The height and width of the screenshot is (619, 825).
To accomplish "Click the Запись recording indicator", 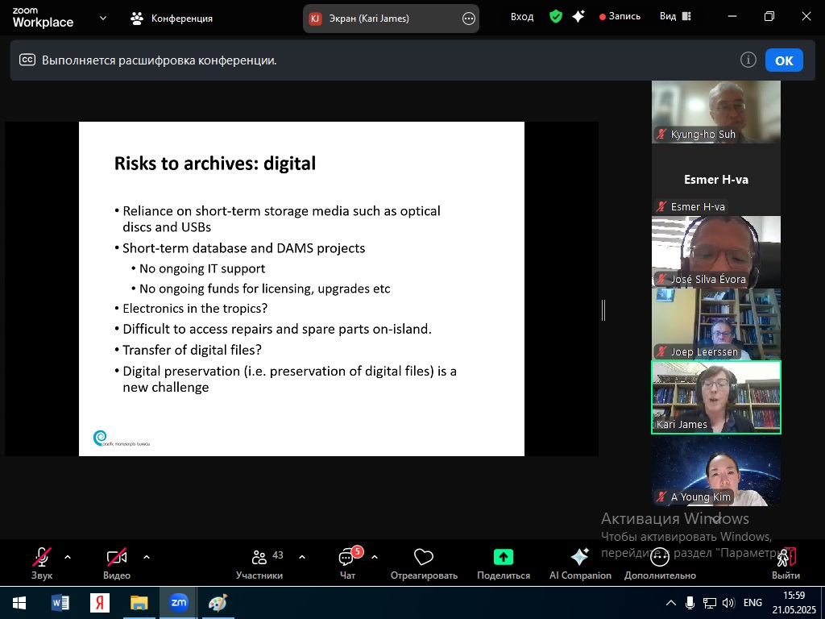I will point(620,16).
